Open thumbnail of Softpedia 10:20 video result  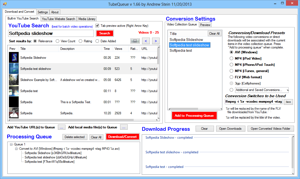point(14,113)
